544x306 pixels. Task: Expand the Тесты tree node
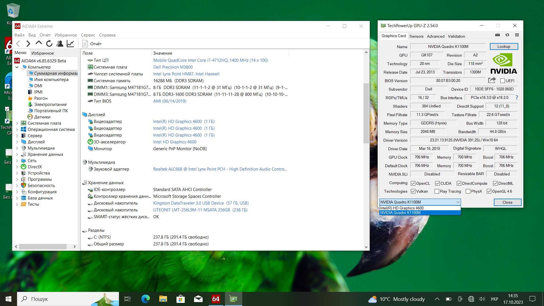[17, 204]
